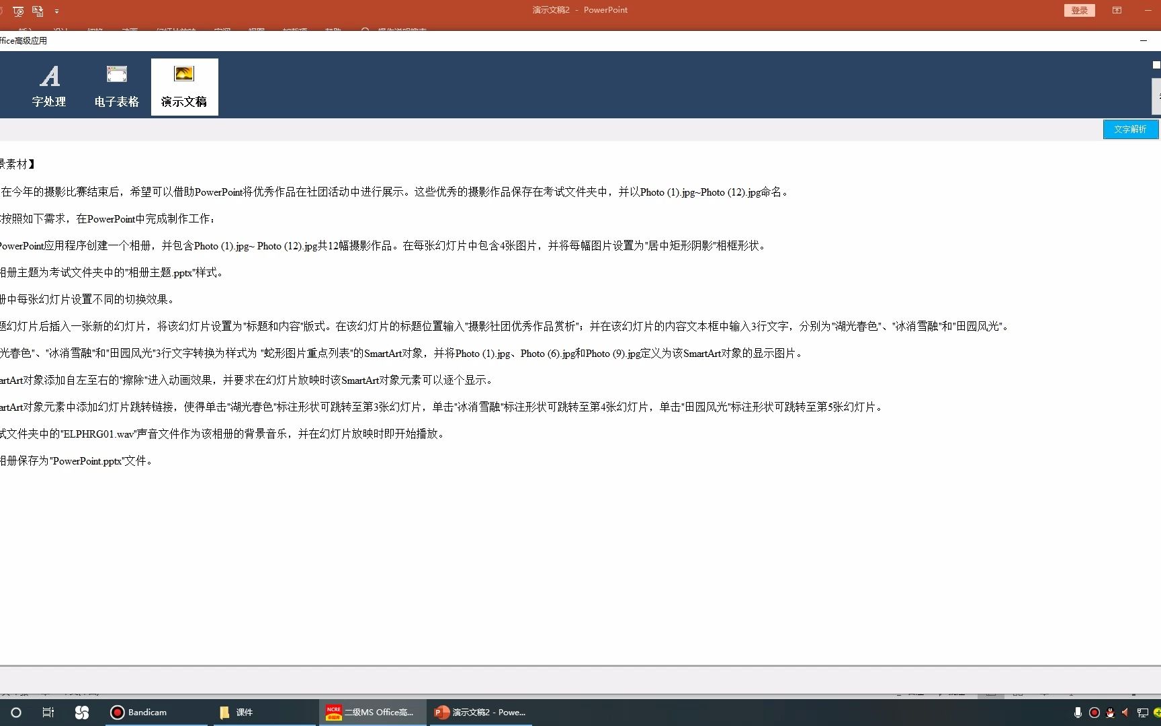Switch to the 视图 ribbon tab
This screenshot has width=1161, height=726.
tap(257, 31)
